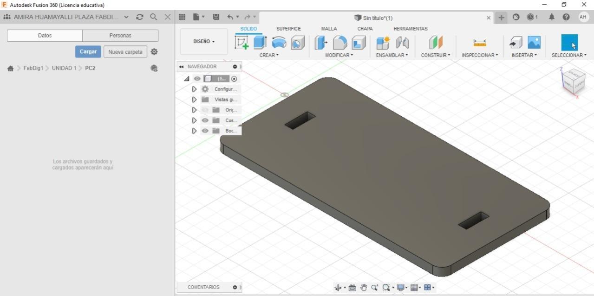Click the home icon in breadcrumb
Viewport: 594px width, 296px height.
[11, 69]
